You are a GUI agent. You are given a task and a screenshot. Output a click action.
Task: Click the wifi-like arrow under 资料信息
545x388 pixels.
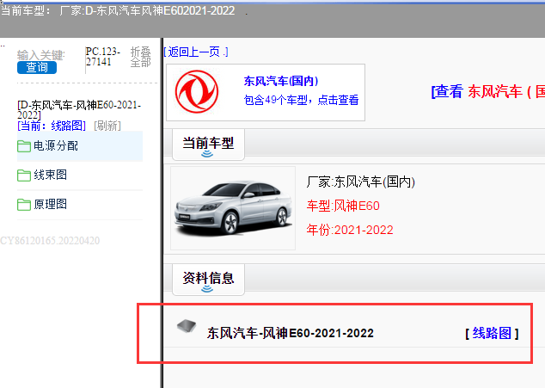pos(207,289)
